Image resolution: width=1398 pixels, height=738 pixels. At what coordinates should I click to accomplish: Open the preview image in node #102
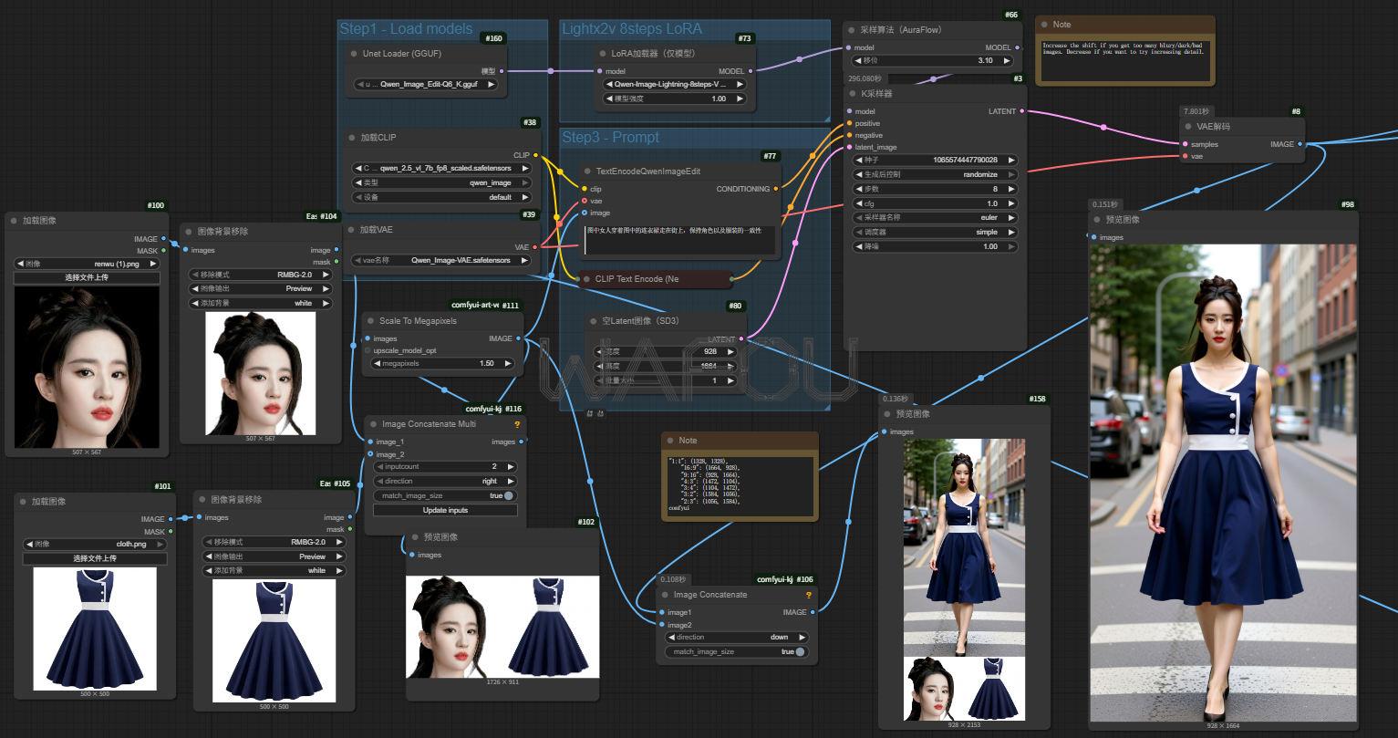pos(502,627)
